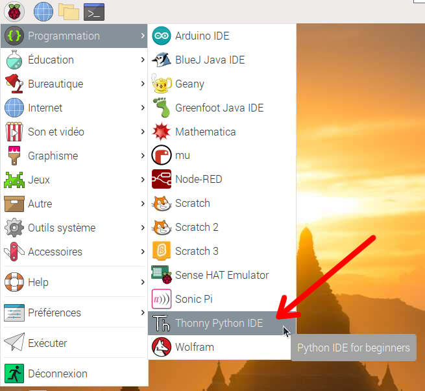
Task: Click the Éducation flask icon
Action: pyautogui.click(x=14, y=60)
